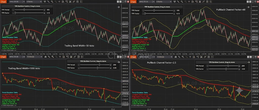Open Indicators icon in Trailing Band 50 ticks chart
Viewport: 259px width, 110px height.
[74, 2]
